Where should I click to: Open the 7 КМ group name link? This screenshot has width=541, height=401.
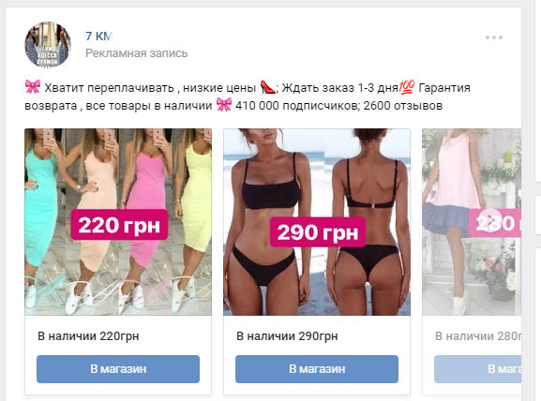[98, 36]
